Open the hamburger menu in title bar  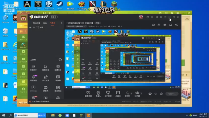pos(165,17)
